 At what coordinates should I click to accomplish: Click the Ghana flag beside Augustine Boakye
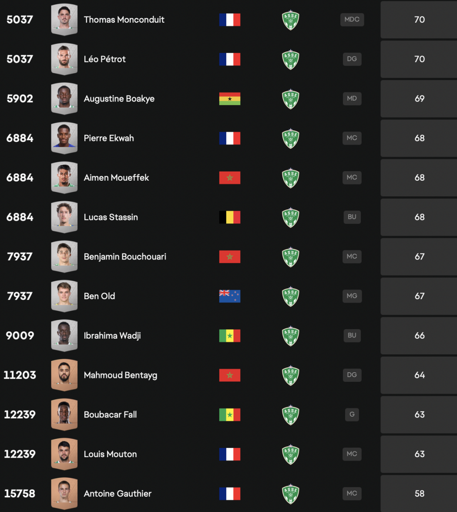(230, 99)
